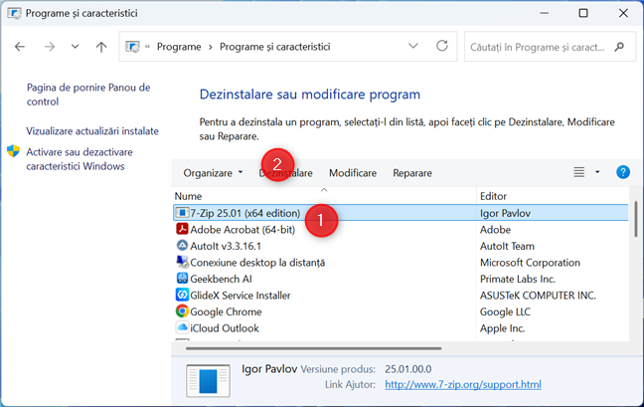This screenshot has height=407, width=644.
Task: Click the Microsoft Corporation editor cell
Action: coord(531,263)
